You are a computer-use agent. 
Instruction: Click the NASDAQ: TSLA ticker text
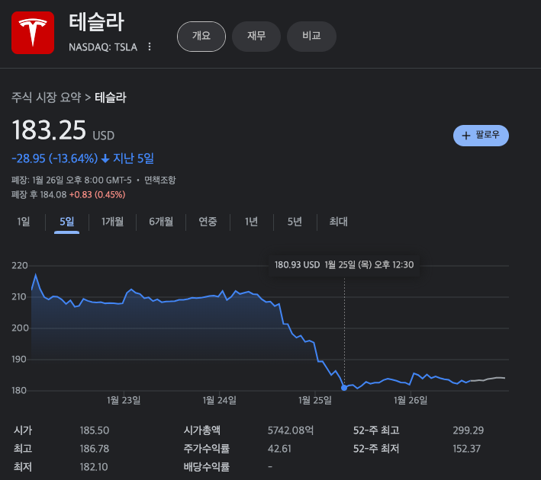pyautogui.click(x=103, y=47)
